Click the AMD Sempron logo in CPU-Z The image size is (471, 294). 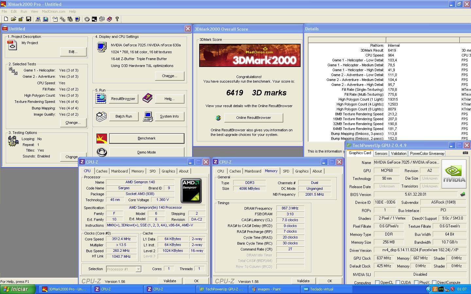(x=191, y=191)
